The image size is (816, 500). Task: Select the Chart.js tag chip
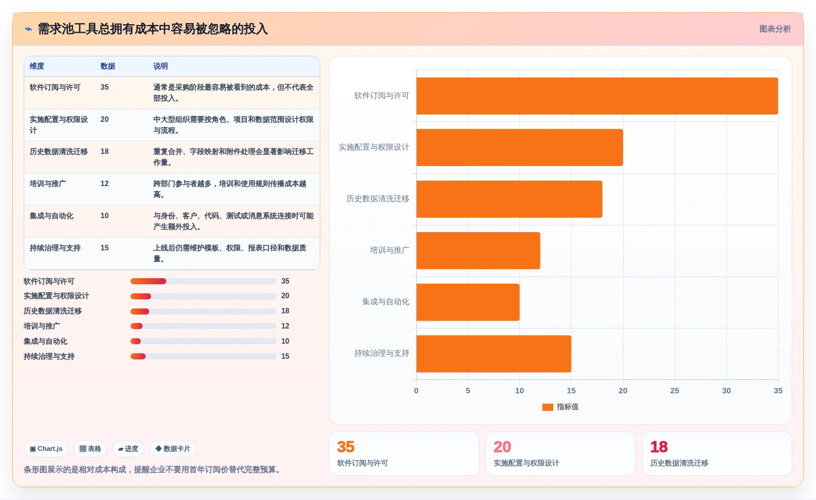[46, 449]
